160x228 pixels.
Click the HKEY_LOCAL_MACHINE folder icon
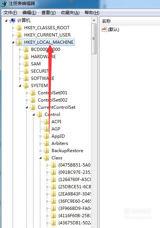point(19,42)
